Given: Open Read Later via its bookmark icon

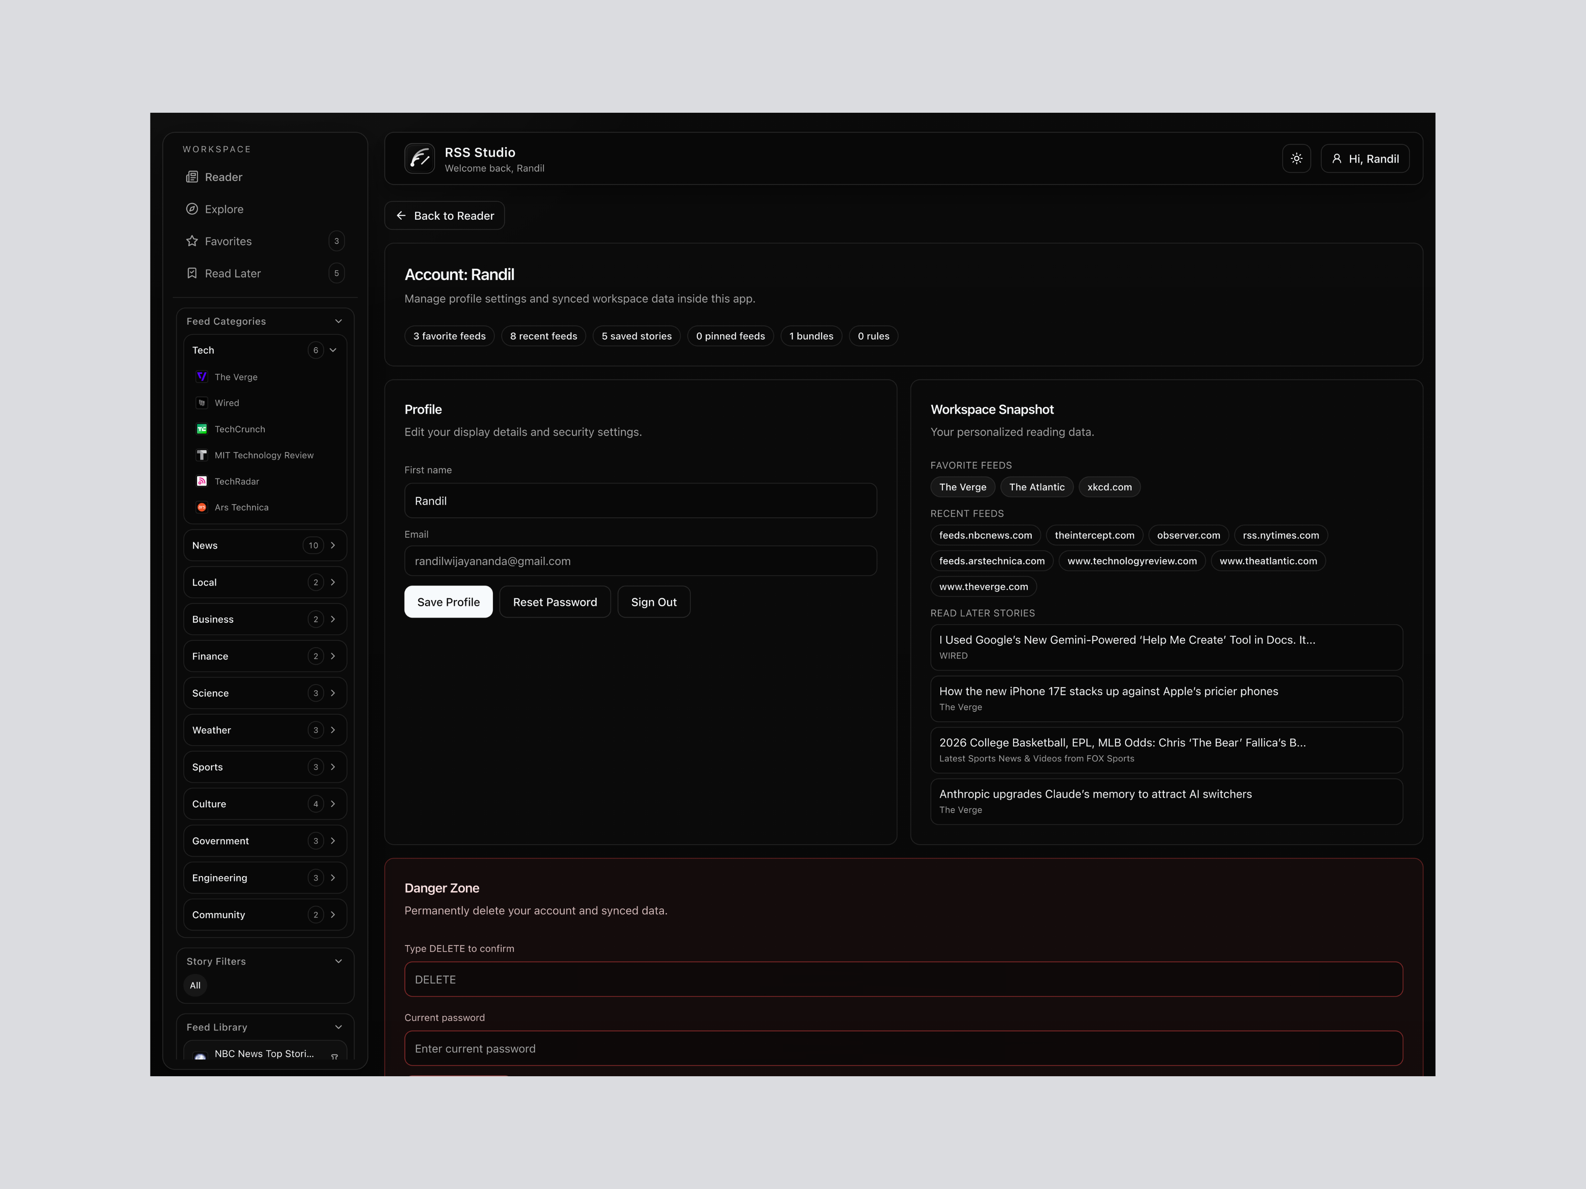Looking at the screenshot, I should click(x=192, y=273).
